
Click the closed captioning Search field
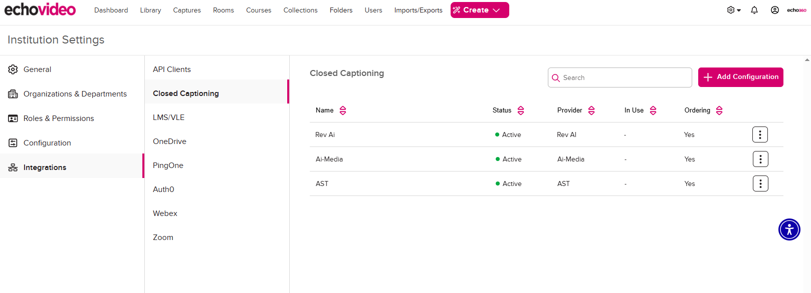(624, 77)
